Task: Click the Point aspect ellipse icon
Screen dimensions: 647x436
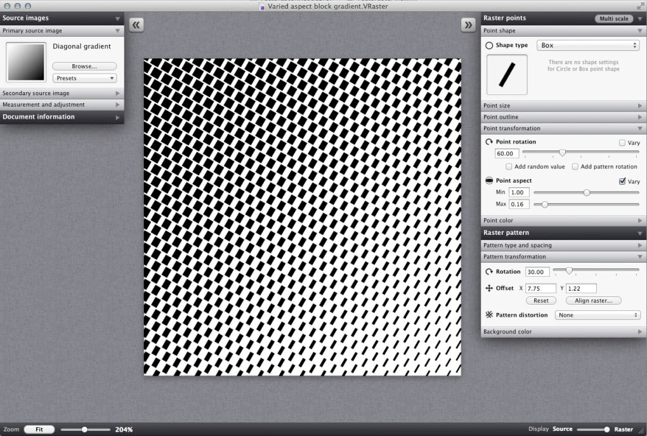Action: (x=489, y=180)
